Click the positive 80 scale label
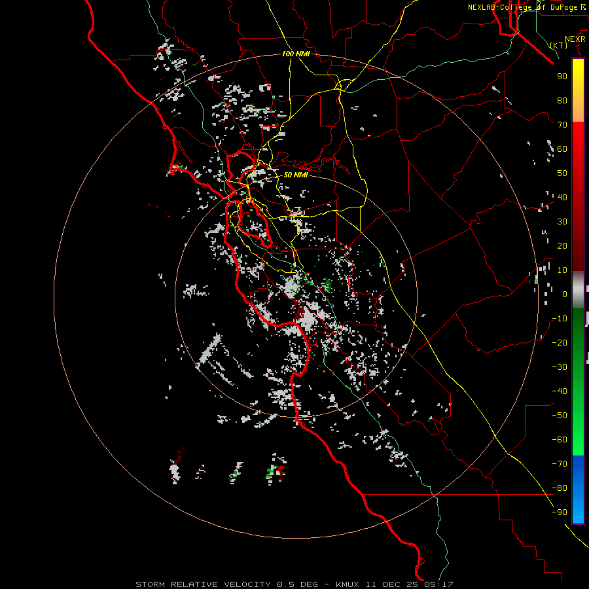 tap(562, 100)
